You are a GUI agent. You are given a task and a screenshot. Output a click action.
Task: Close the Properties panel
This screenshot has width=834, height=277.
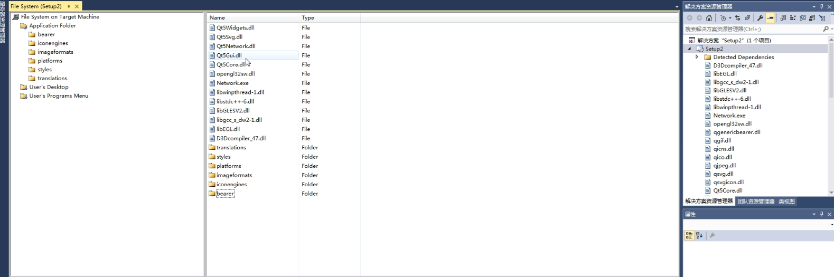pos(829,214)
